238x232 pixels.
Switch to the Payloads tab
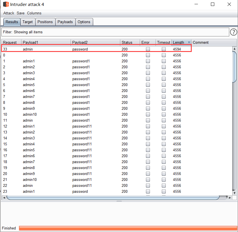(65, 22)
